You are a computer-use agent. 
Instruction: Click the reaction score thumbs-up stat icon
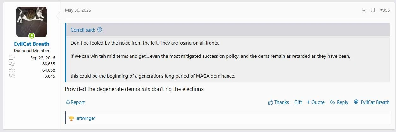(x=11, y=70)
